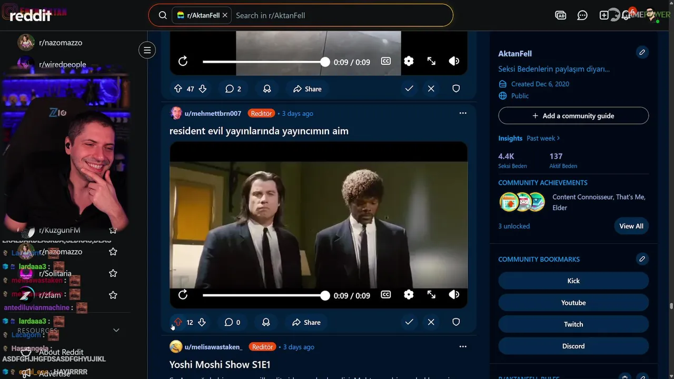Viewport: 674px width, 379px height.
Task: Downvote the post with 47 votes
Action: coord(203,89)
